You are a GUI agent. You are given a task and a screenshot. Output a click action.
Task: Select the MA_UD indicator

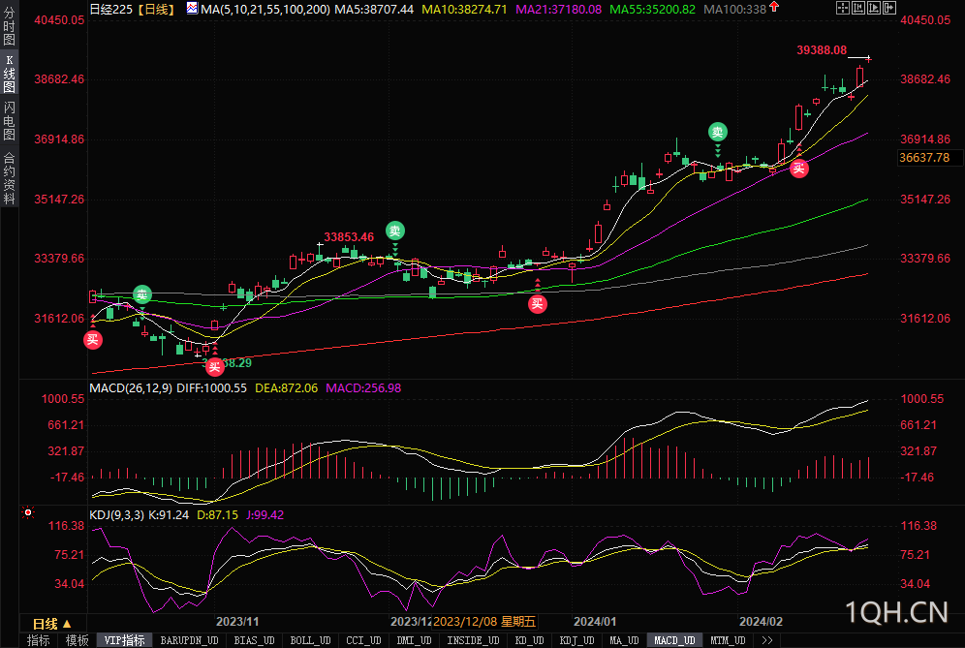(x=624, y=640)
